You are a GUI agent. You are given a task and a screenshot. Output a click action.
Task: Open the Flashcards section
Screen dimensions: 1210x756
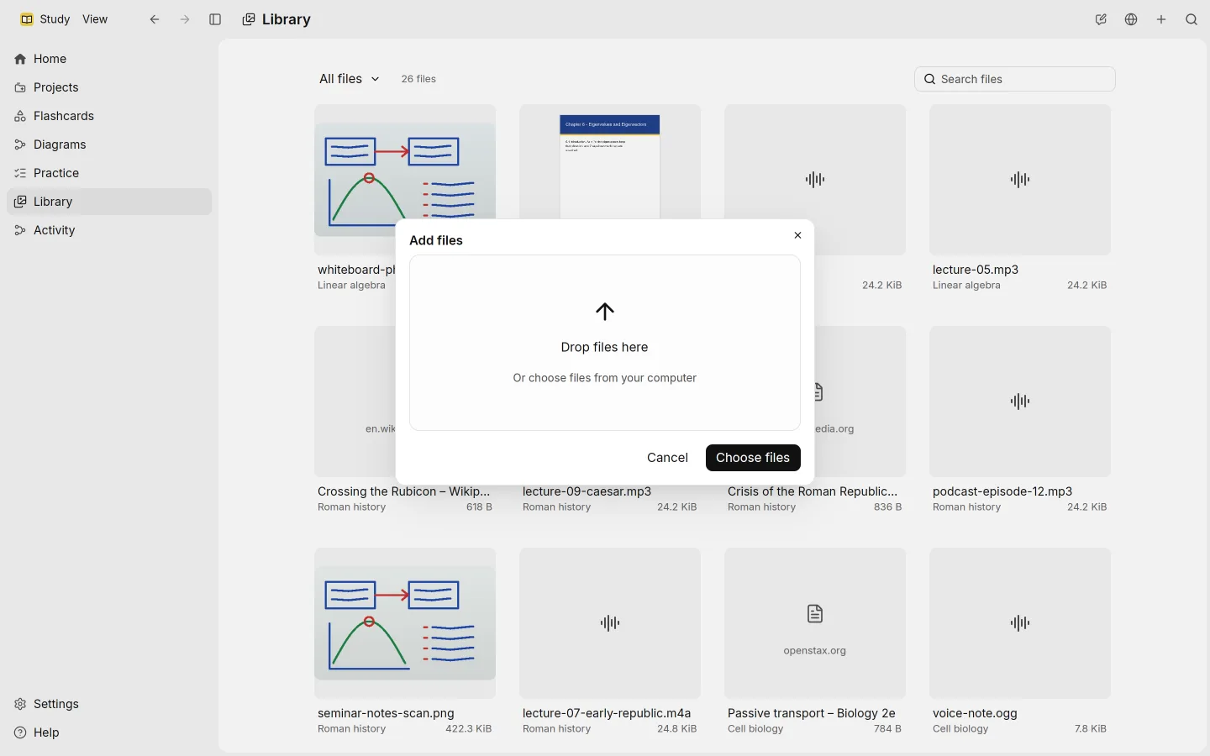pyautogui.click(x=109, y=116)
